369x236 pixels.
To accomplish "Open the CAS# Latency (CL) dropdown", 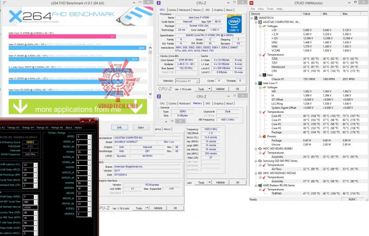I will coord(35,165).
